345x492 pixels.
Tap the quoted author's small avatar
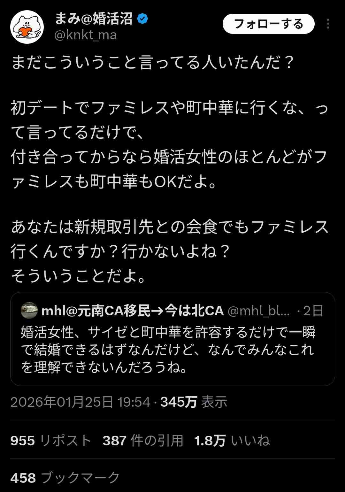click(29, 311)
